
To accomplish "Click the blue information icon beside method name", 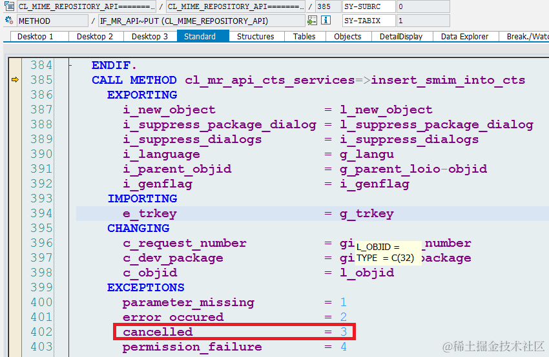I will pyautogui.click(x=326, y=20).
